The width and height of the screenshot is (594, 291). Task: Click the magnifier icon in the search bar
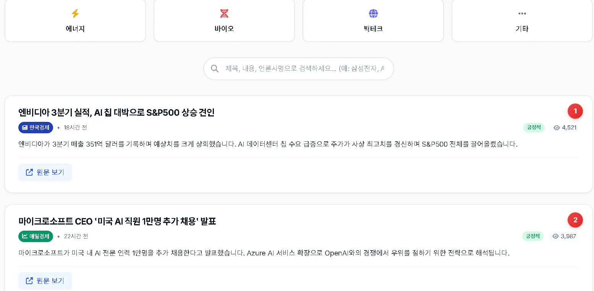coord(214,68)
